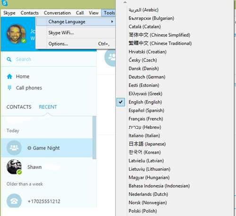
Task: Choose Hebrew language
Action: (x=145, y=127)
